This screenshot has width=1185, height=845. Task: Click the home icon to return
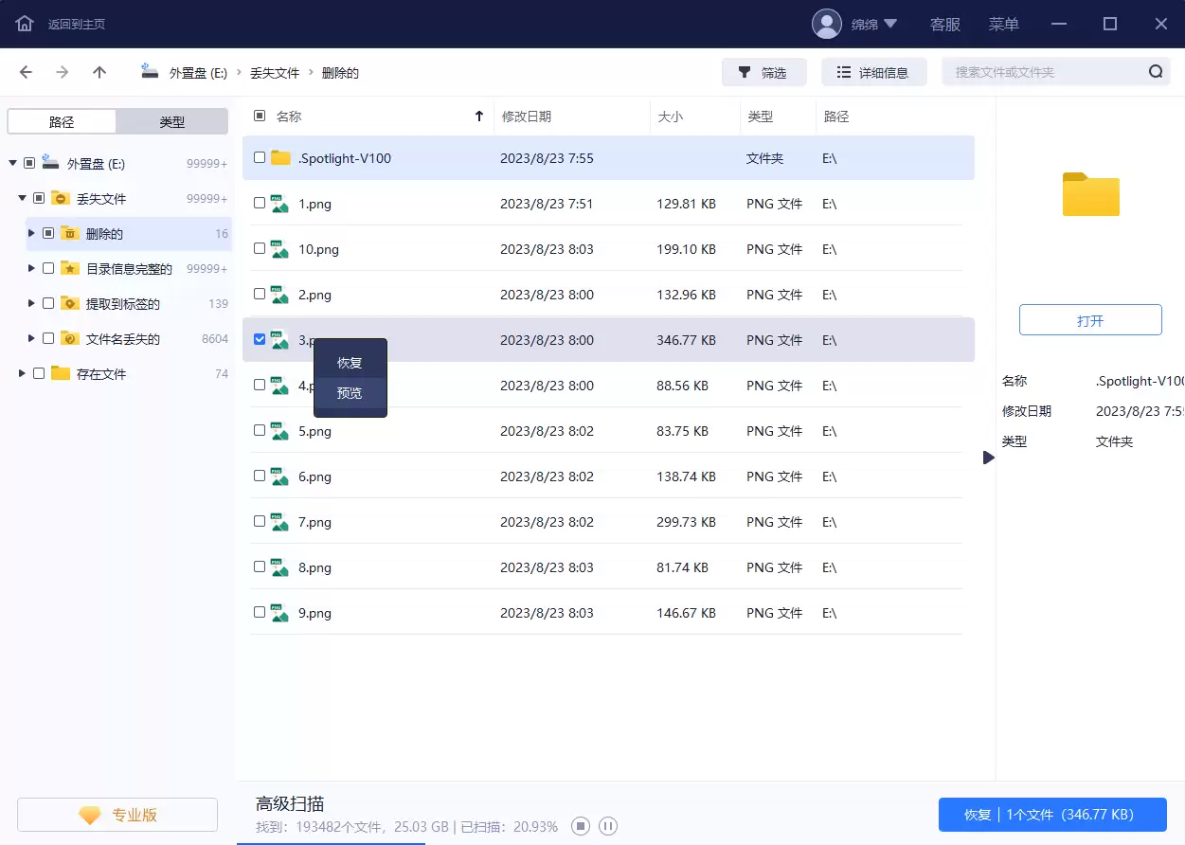pyautogui.click(x=27, y=24)
